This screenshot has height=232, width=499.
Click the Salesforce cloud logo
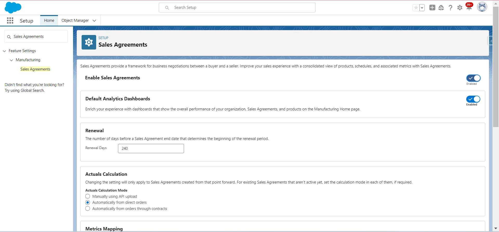pos(13,8)
